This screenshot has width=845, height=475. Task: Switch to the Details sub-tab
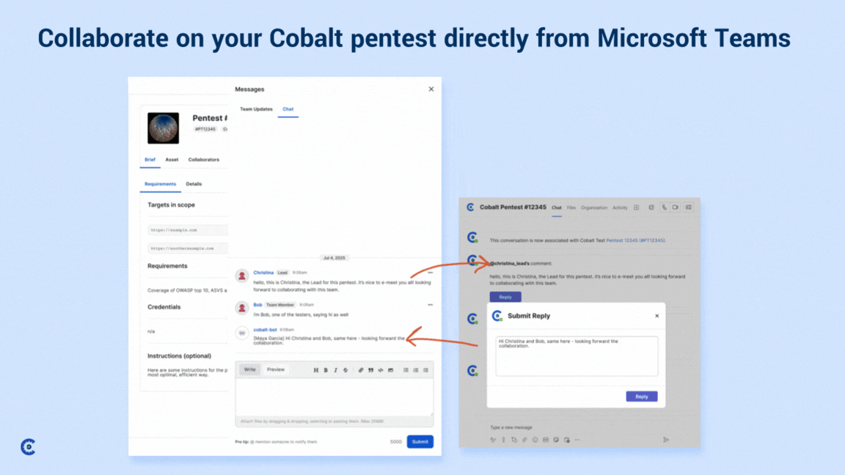tap(194, 184)
